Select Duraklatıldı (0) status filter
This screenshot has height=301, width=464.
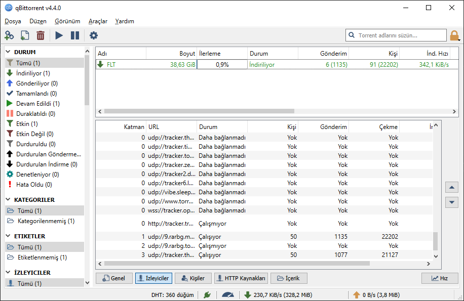45,113
